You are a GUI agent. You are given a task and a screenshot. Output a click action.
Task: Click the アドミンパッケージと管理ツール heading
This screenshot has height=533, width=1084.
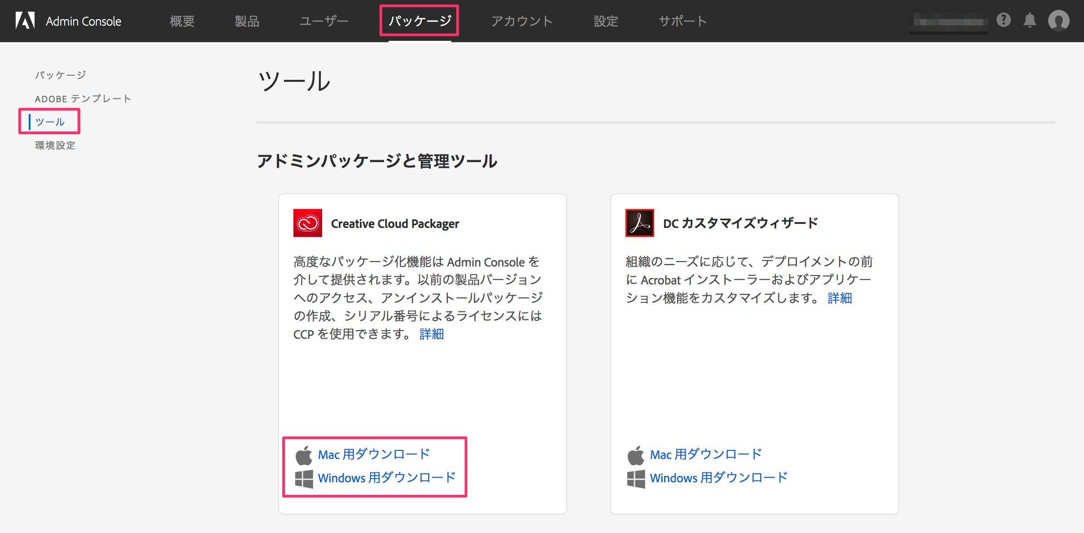tap(377, 161)
